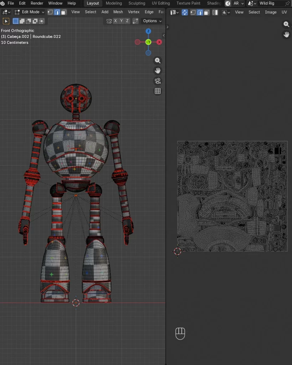Set selection mode to subtract

tap(29, 21)
